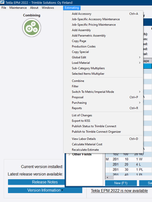Select Job-Specific Accessory Maintenance
The width and height of the screenshot is (152, 202).
(103, 19)
